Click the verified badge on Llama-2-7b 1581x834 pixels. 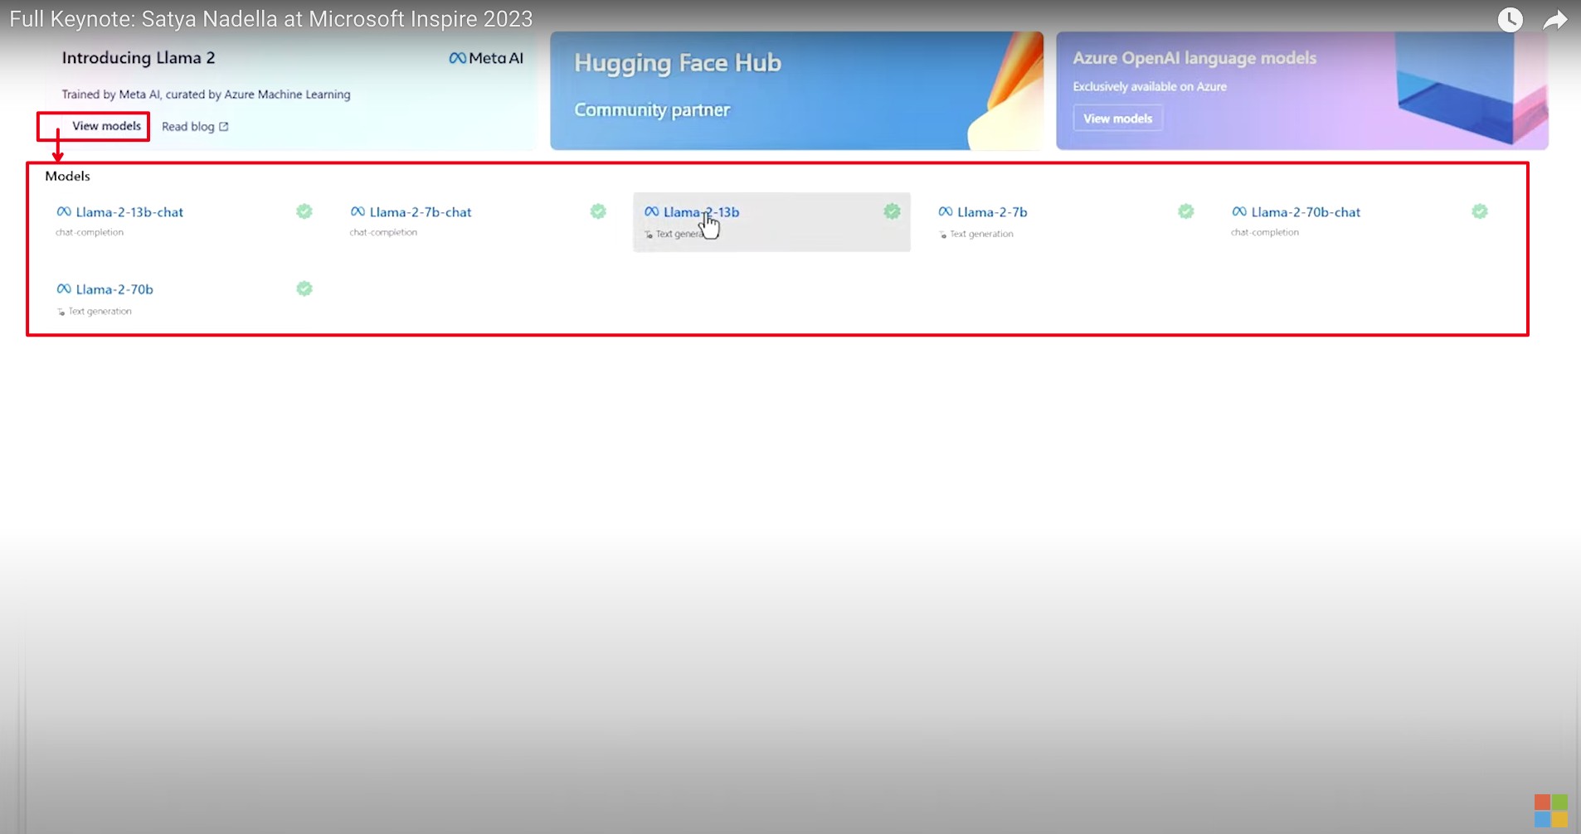click(1186, 211)
